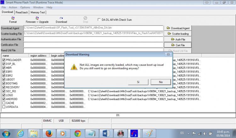Click the Download Agent path field
The width and height of the screenshot is (236, 138).
[93, 28]
